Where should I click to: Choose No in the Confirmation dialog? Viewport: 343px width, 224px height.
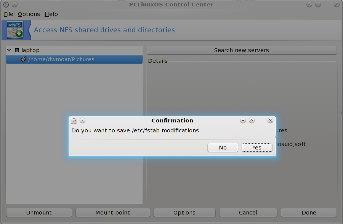click(x=223, y=148)
